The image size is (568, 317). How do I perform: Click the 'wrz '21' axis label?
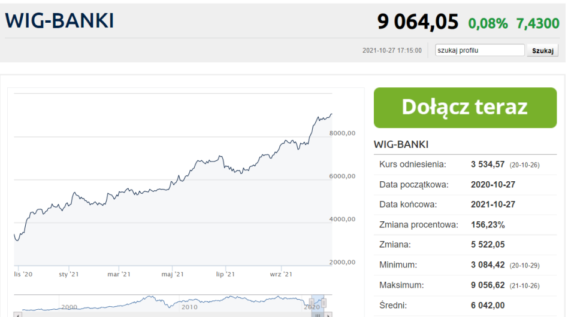pos(281,275)
